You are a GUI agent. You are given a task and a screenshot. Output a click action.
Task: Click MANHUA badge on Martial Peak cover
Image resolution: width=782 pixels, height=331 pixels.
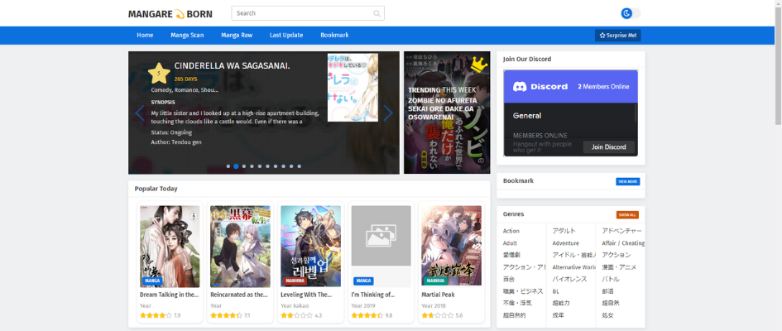(x=435, y=281)
